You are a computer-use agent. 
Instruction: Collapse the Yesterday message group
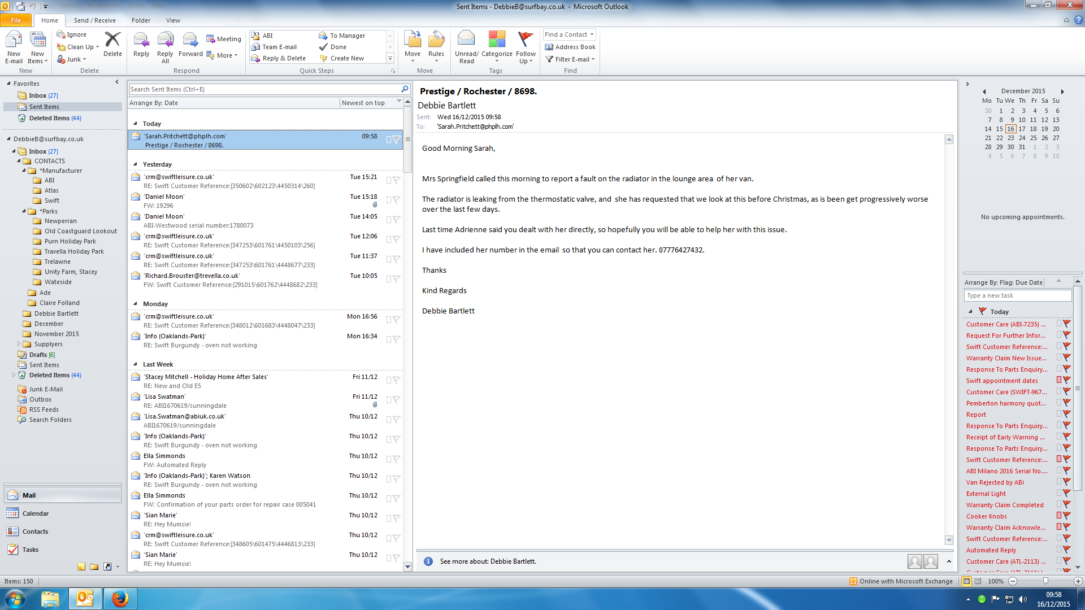tap(136, 164)
